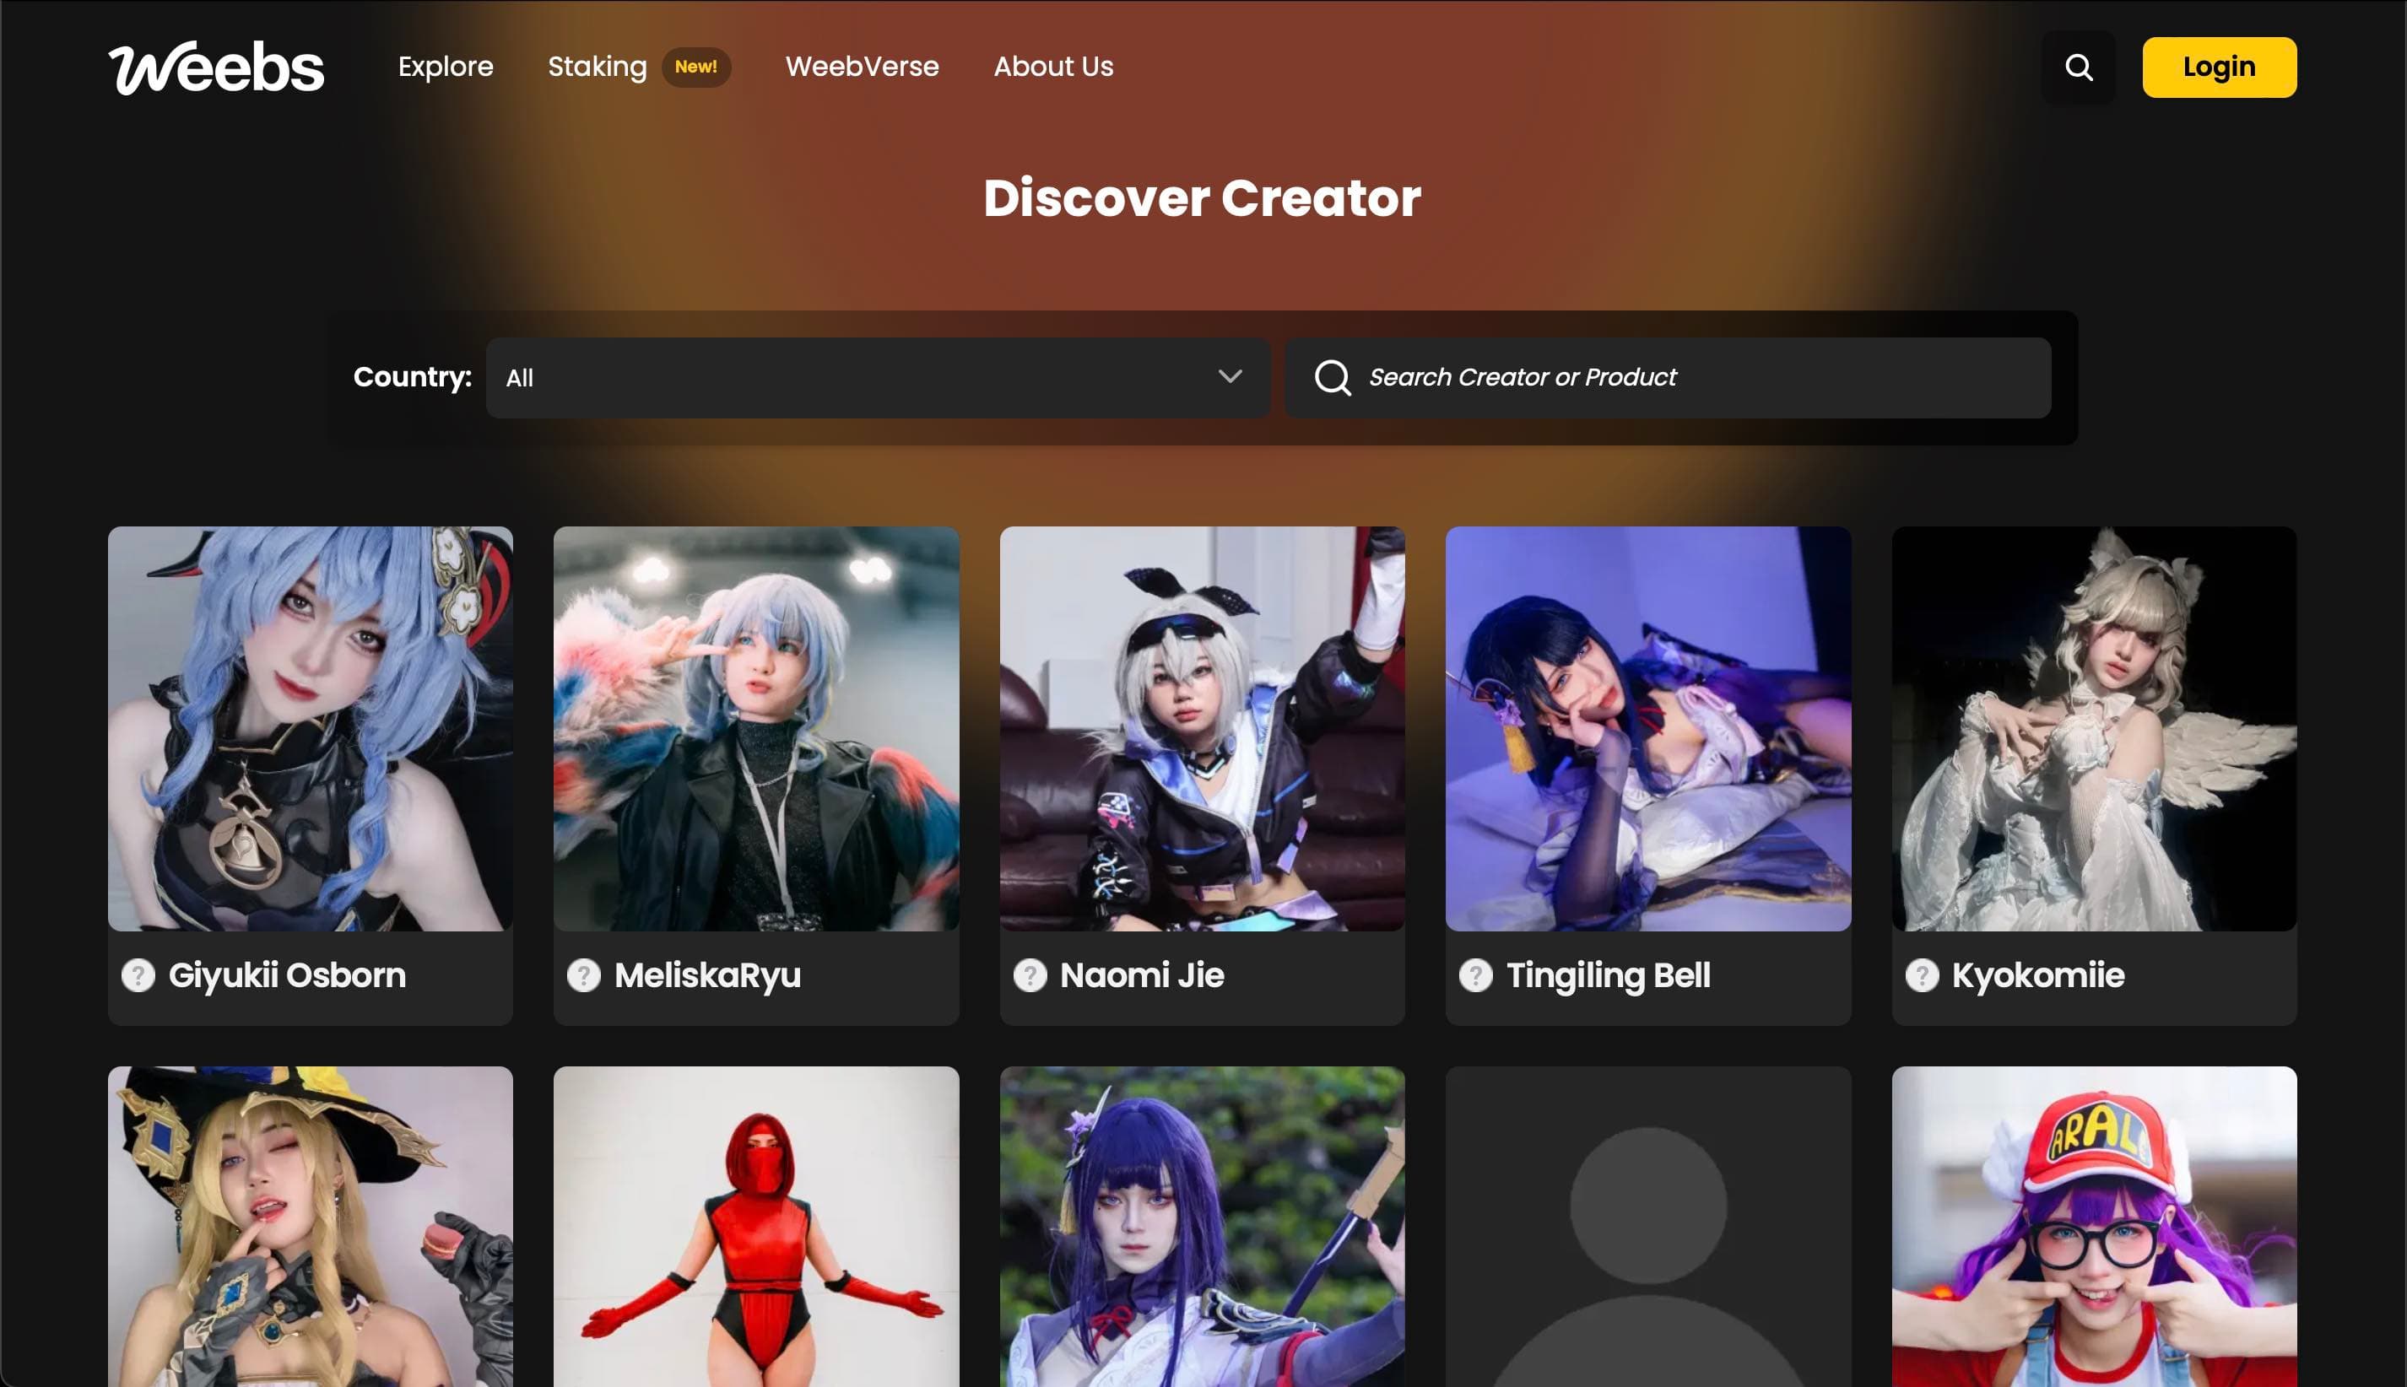Click the question badge beside MeliskaRyu
The image size is (2407, 1387).
[x=584, y=974]
